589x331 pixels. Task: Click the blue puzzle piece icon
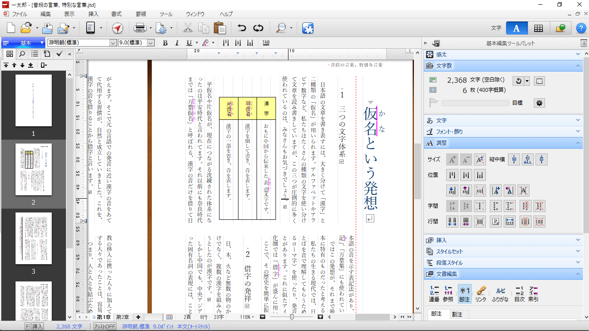[308, 28]
